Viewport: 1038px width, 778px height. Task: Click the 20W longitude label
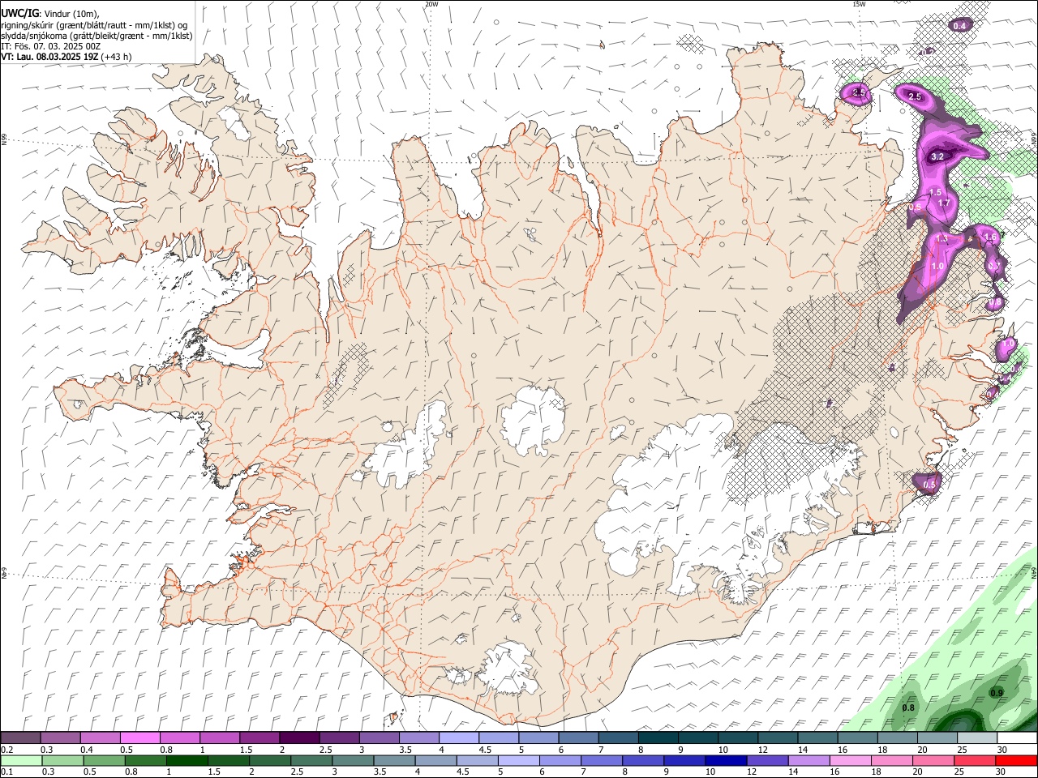click(431, 4)
